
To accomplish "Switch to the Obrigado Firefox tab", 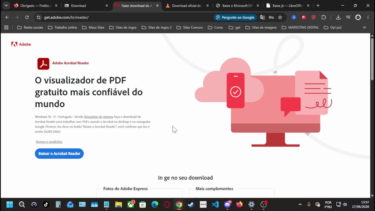I will point(35,6).
